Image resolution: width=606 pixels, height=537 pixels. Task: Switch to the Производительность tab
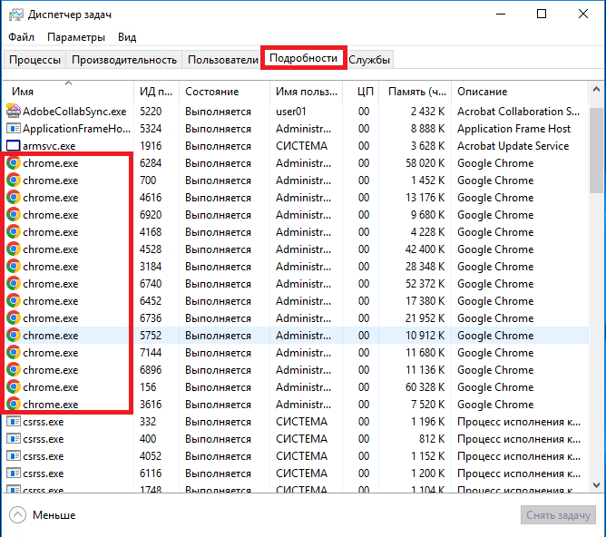pos(124,60)
